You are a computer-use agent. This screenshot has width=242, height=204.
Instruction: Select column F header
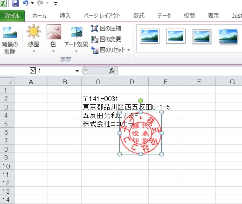point(199,82)
